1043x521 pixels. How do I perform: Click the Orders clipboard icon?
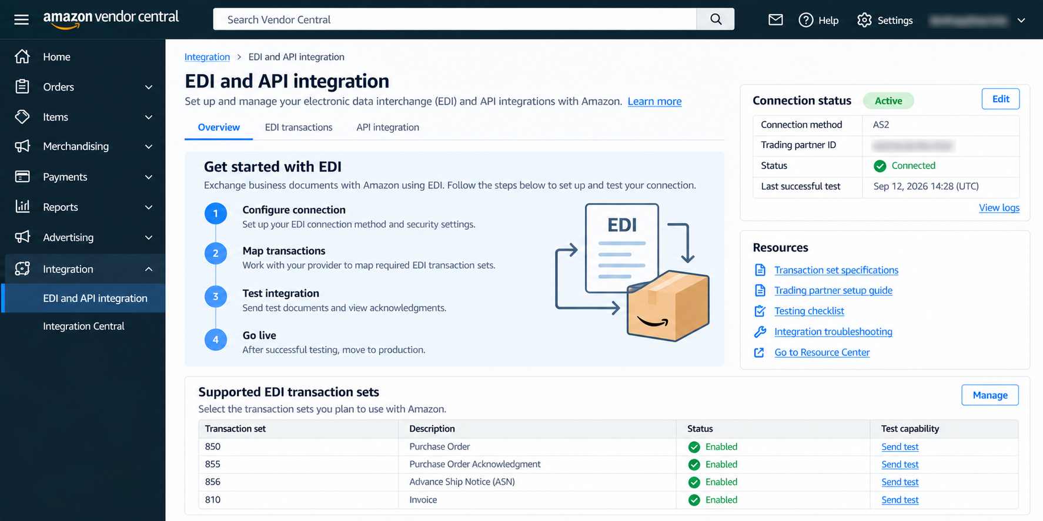point(22,86)
